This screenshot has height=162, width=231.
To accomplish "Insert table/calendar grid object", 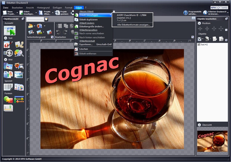I will pos(8,108).
